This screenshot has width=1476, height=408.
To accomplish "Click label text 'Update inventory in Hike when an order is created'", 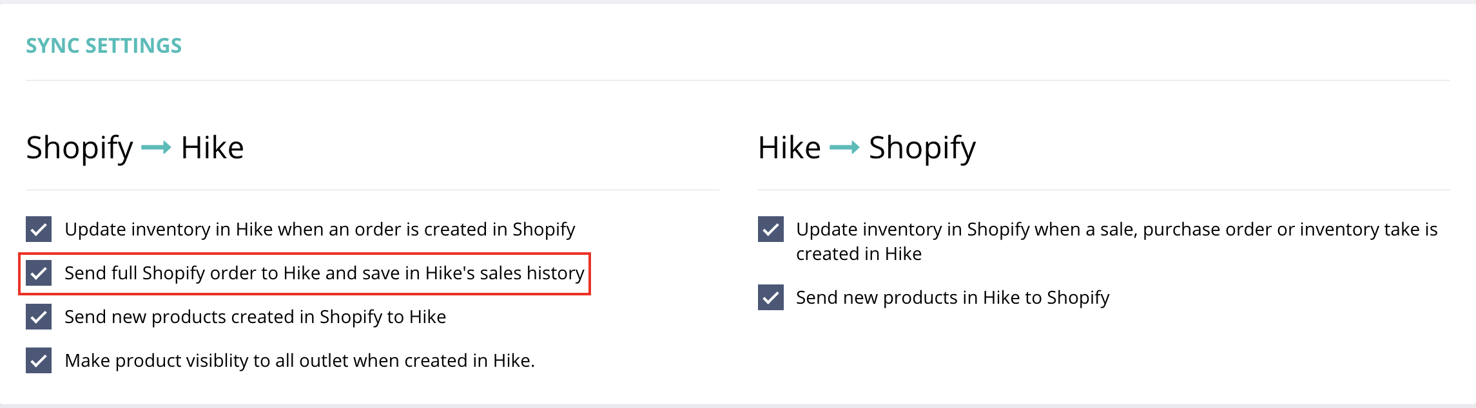I will click(320, 229).
